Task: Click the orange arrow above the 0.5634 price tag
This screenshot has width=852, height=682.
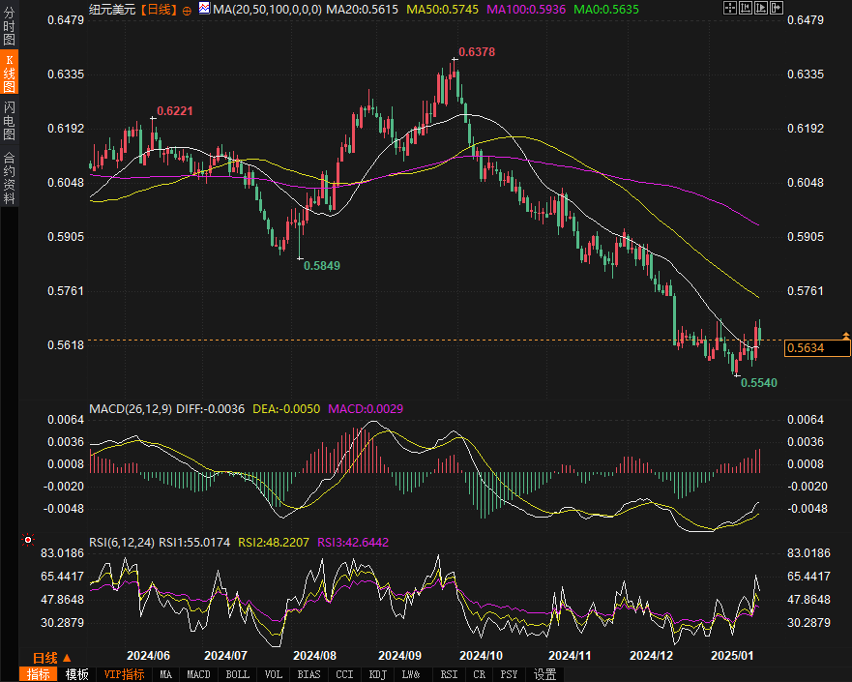Action: (846, 335)
